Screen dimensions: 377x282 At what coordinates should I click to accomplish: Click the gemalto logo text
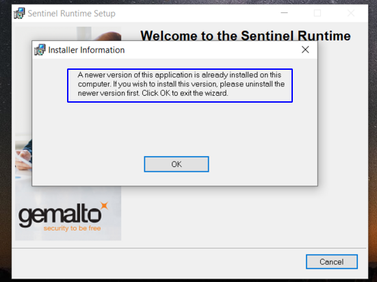pos(60,216)
